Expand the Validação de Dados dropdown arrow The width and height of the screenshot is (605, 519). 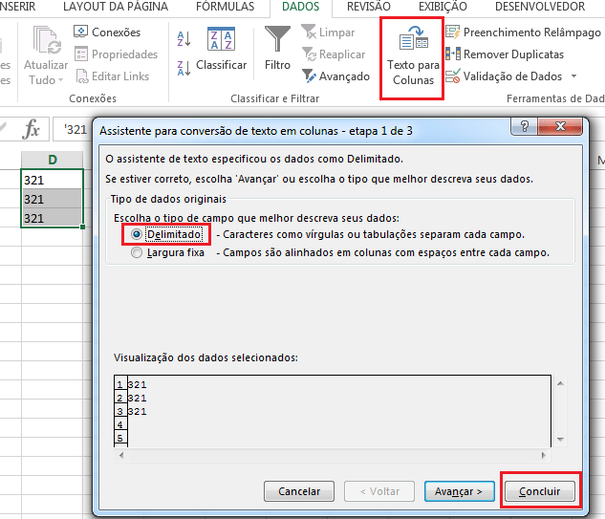pos(573,76)
